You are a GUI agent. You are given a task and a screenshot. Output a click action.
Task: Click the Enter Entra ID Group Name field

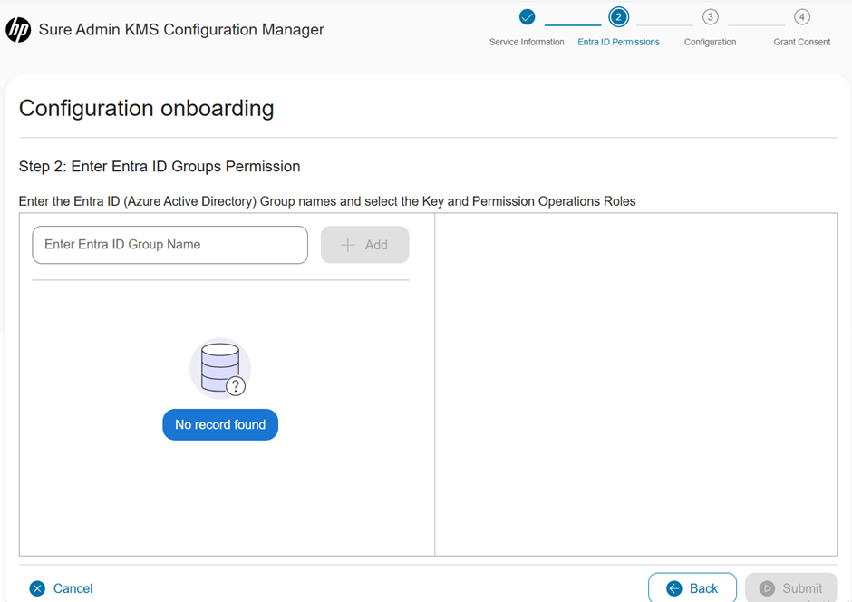(169, 244)
